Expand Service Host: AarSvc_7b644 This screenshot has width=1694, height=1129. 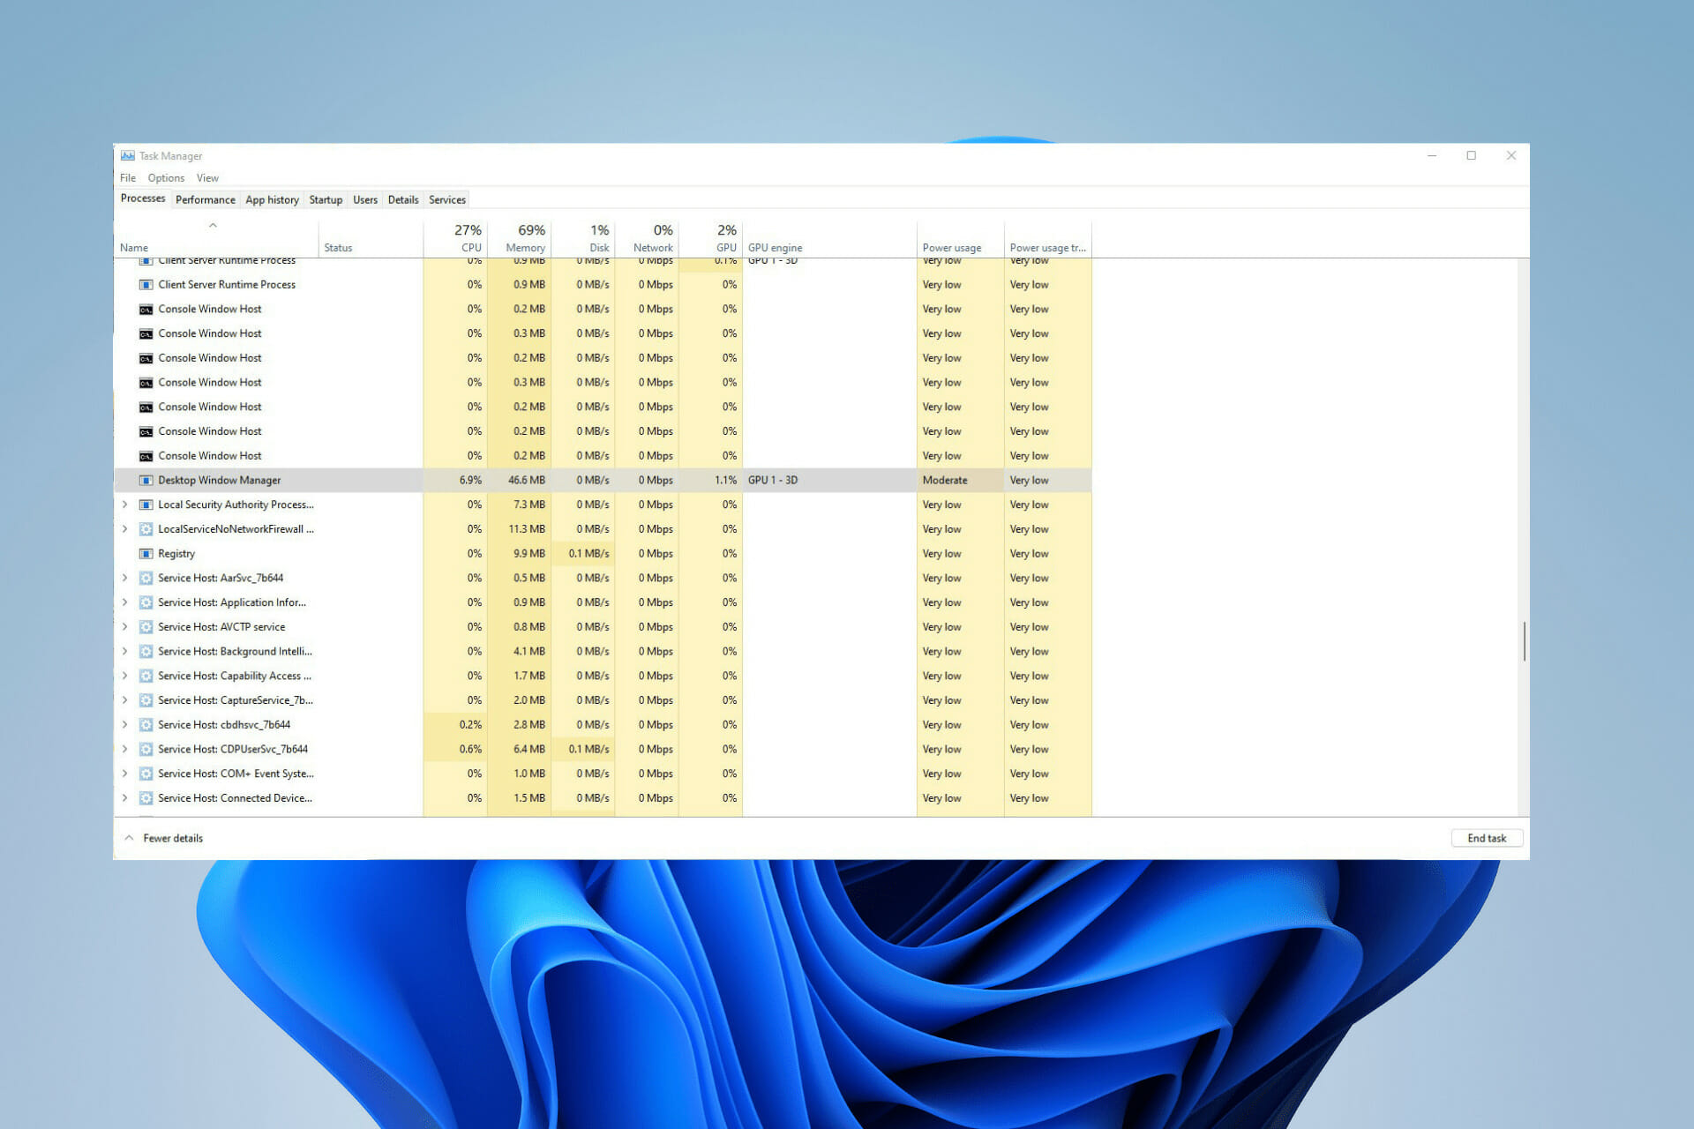tap(124, 578)
